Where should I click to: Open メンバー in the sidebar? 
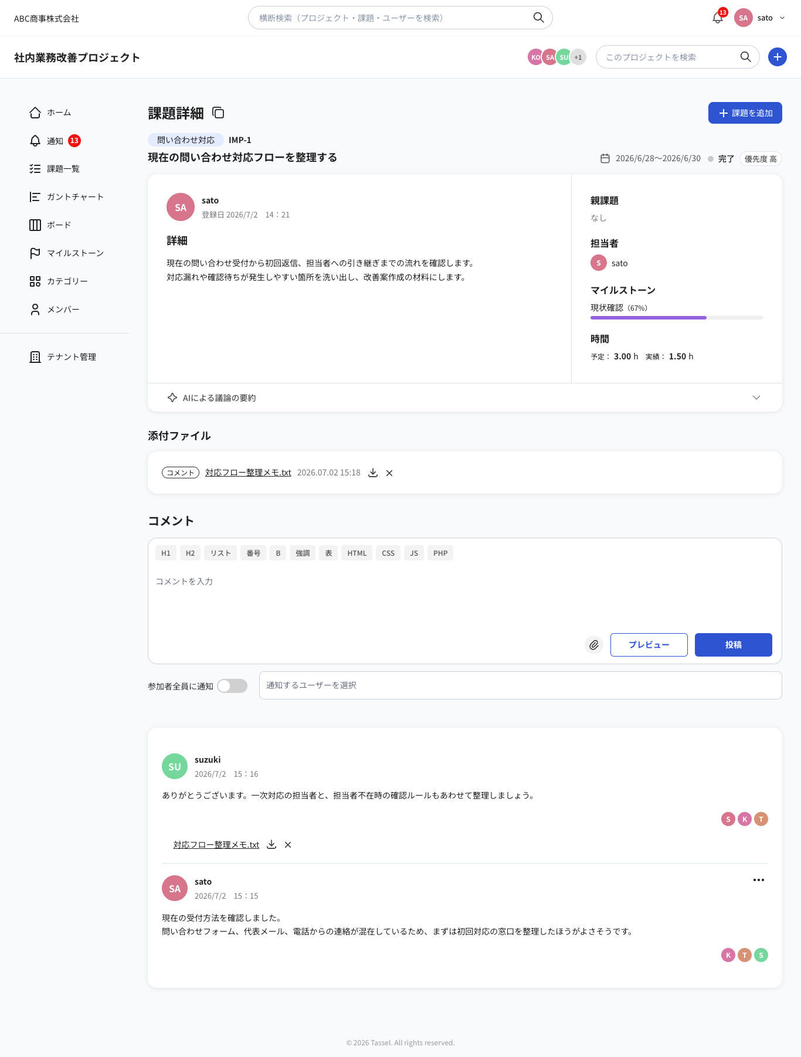55,310
